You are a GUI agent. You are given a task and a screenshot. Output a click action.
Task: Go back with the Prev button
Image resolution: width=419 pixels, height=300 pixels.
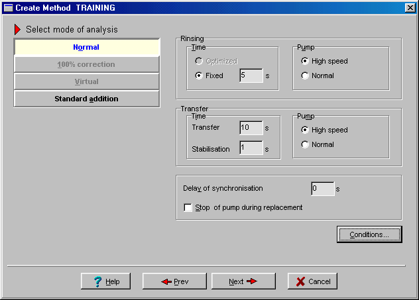[174, 281]
